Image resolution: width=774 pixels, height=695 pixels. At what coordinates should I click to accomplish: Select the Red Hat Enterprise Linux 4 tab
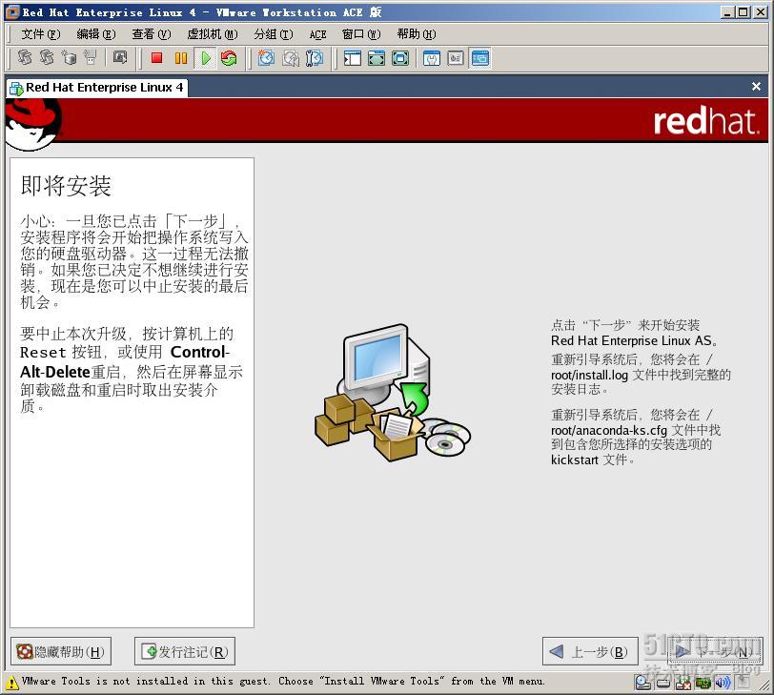97,88
